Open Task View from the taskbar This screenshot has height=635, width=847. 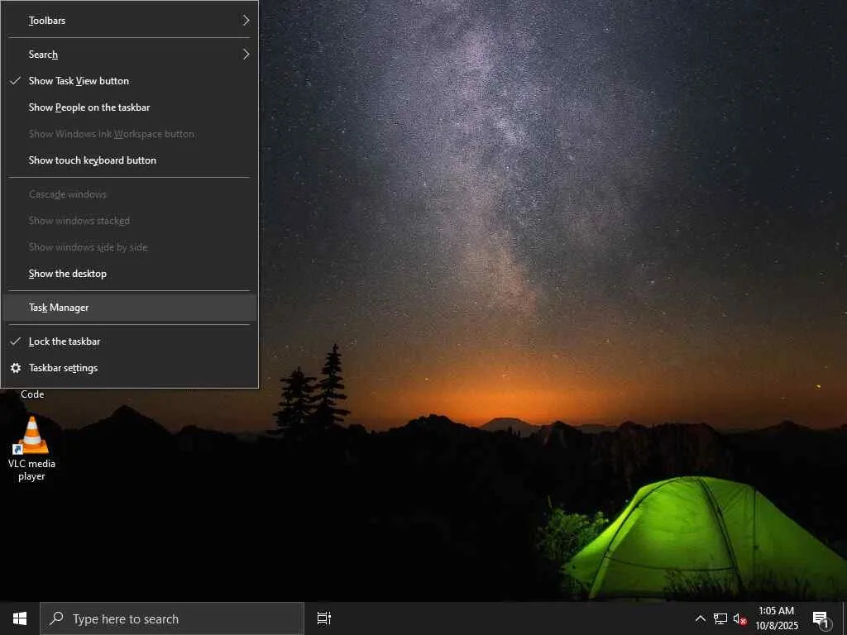click(x=323, y=618)
